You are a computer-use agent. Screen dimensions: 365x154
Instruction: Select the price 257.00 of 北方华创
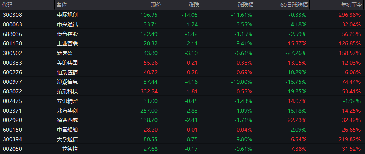[149, 111]
